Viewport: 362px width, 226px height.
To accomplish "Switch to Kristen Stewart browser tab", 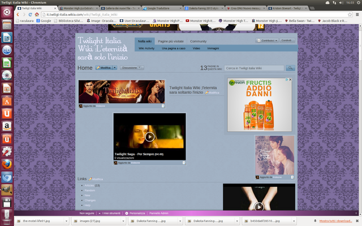I will tap(287, 8).
